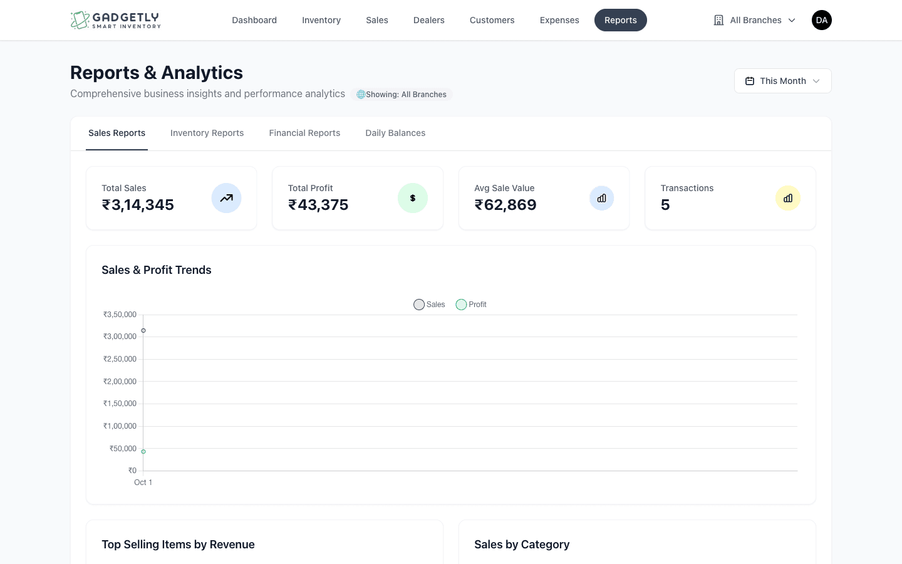Open the Customers page
This screenshot has height=564, width=902.
492,20
